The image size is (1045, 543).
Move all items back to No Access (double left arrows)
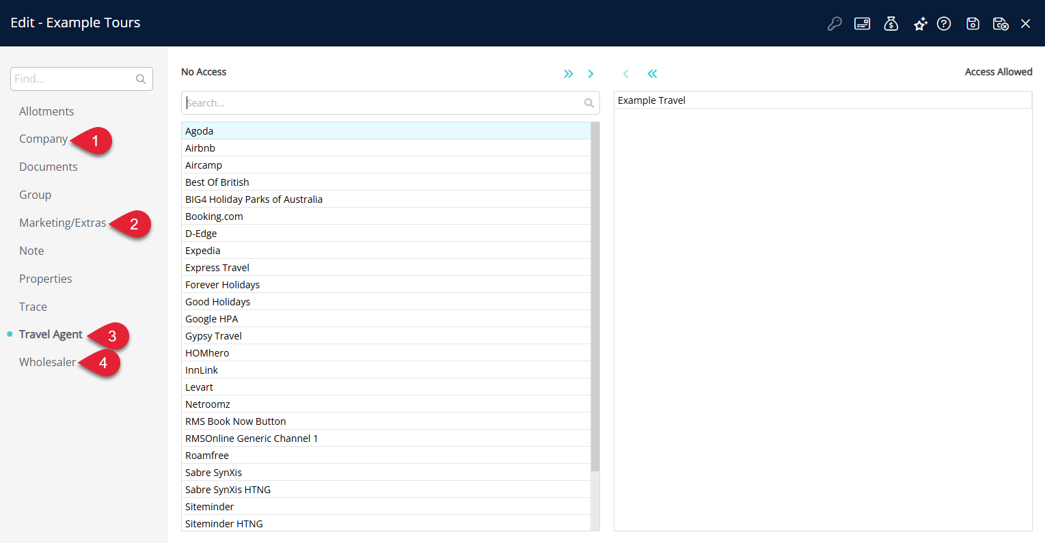point(652,74)
